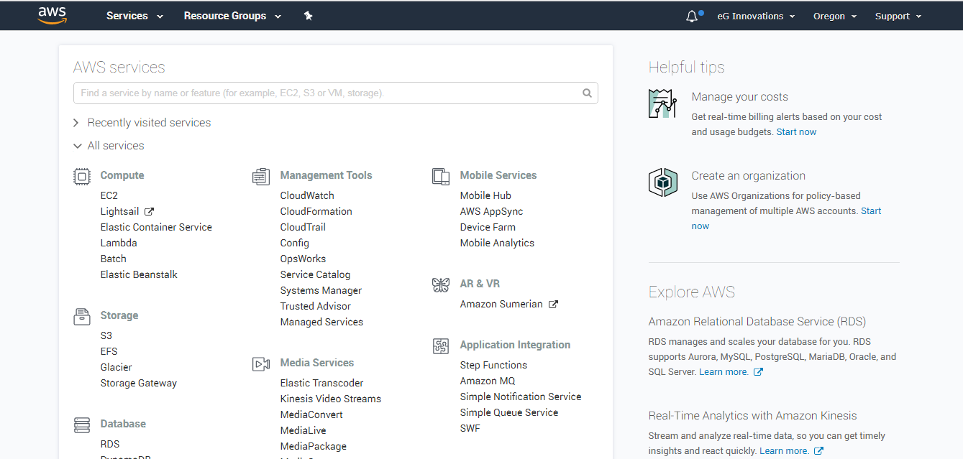Viewport: 963px width, 459px height.
Task: Click the AR & VR butterfly icon
Action: pyautogui.click(x=441, y=284)
